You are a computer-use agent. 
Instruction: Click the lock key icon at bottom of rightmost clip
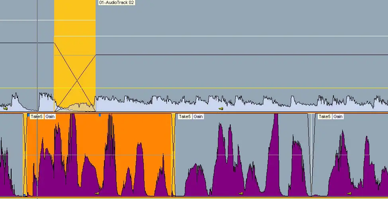pyautogui.click(x=349, y=193)
